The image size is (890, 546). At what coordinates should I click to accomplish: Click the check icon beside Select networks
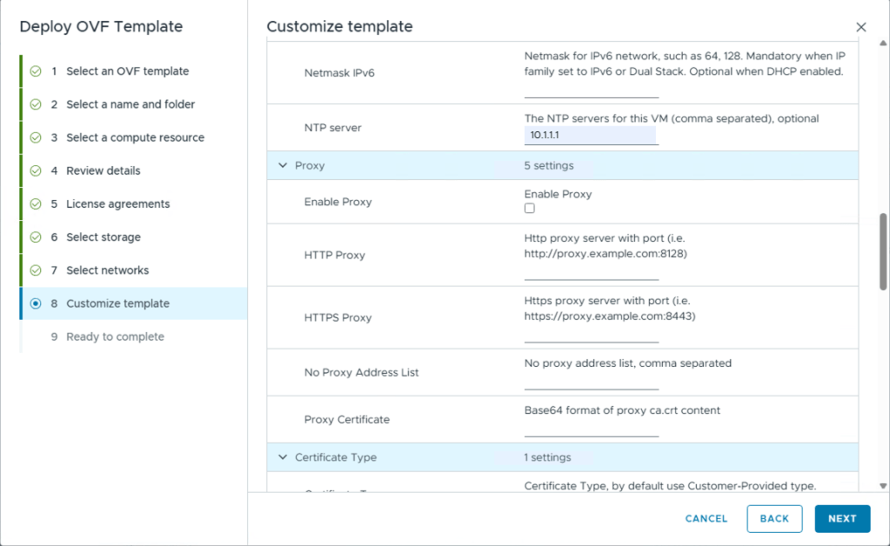coord(36,270)
